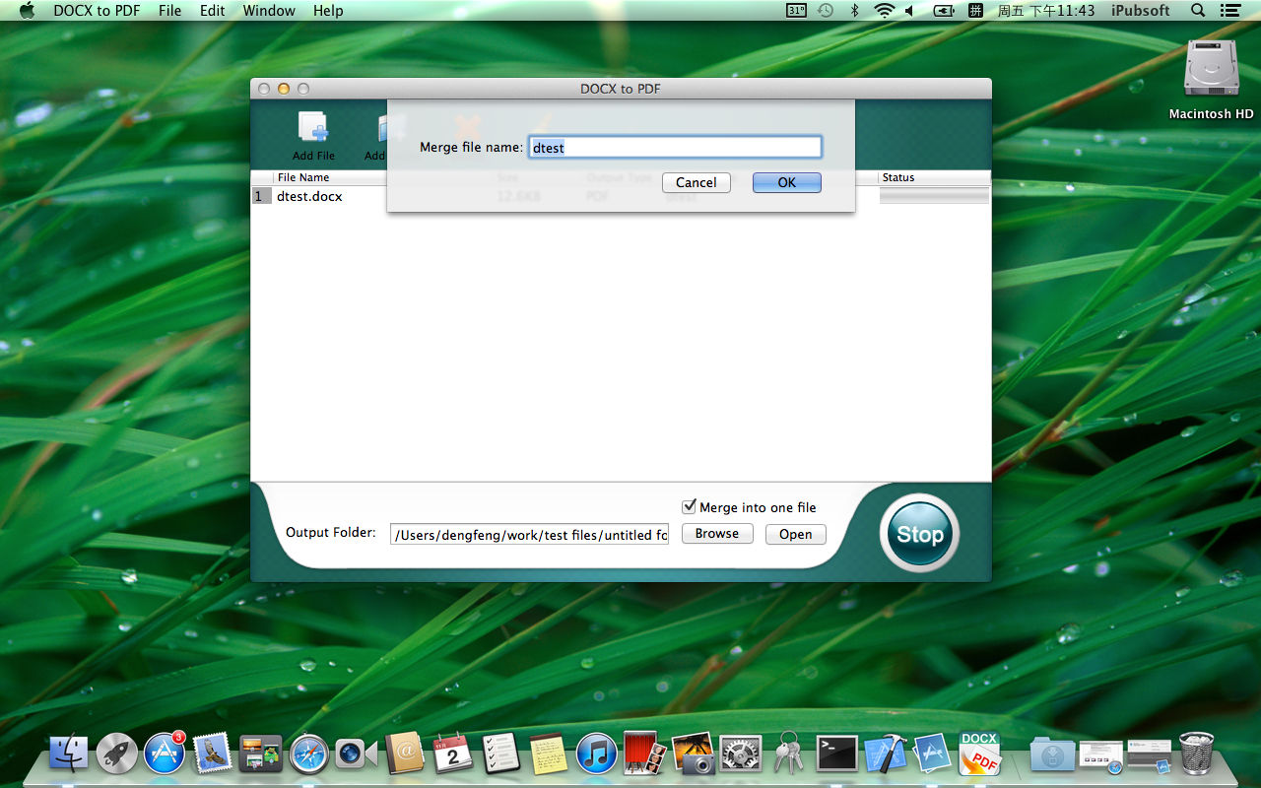
Task: Open the DOCX to PDF application menu
Action: pyautogui.click(x=97, y=11)
